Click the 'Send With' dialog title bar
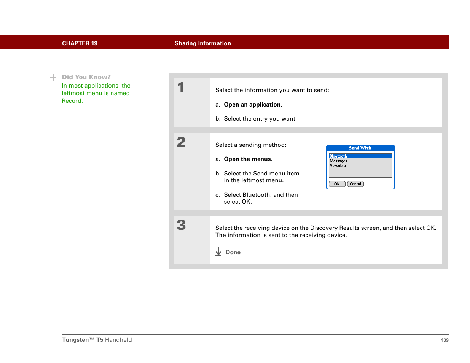 tap(360, 148)
